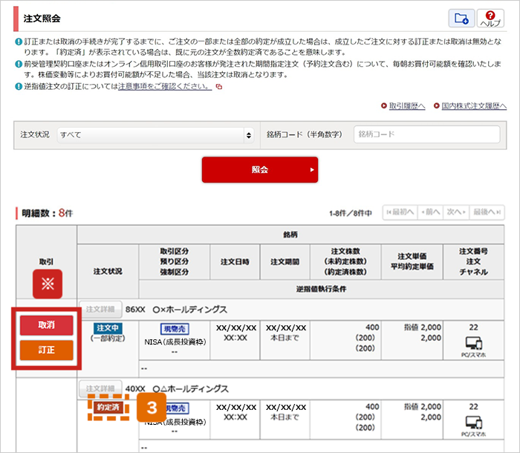Image resolution: width=520 pixels, height=453 pixels.
Task: Click the 逆指値執行条件 header cell
Action: (322, 289)
